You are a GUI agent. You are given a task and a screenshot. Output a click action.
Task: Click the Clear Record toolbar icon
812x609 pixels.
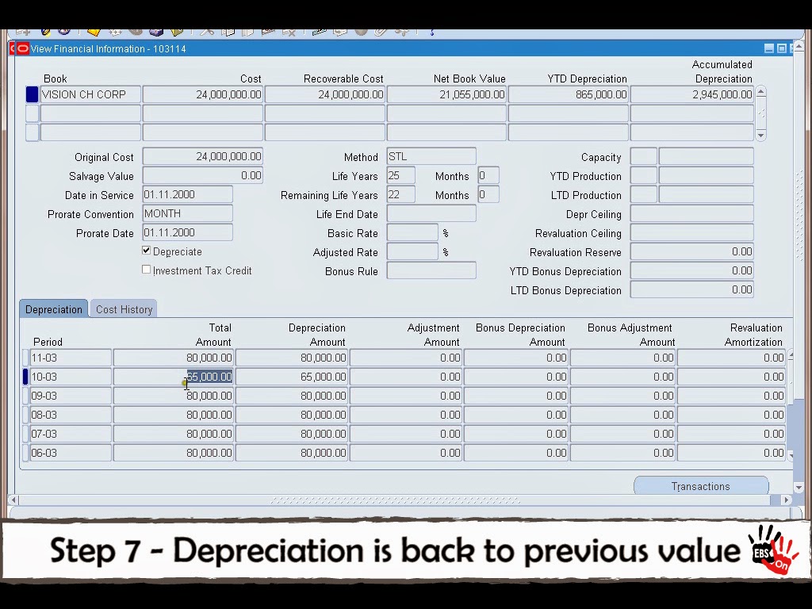point(269,32)
